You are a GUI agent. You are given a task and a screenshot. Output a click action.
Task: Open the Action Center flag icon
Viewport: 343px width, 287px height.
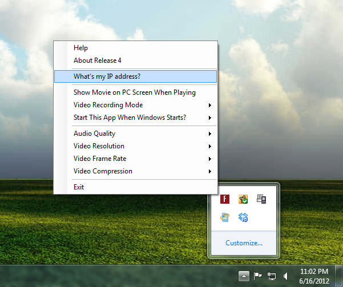[x=258, y=276]
